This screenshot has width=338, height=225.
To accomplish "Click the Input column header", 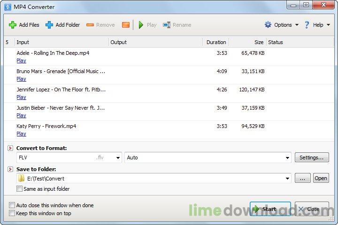I will click(61, 42).
